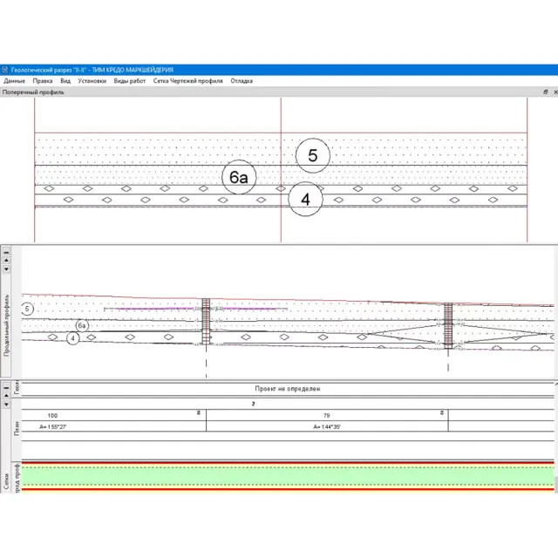Collapse the Продольный профиль pane with minus button
Viewport: 558px width, 558px height.
(6, 250)
